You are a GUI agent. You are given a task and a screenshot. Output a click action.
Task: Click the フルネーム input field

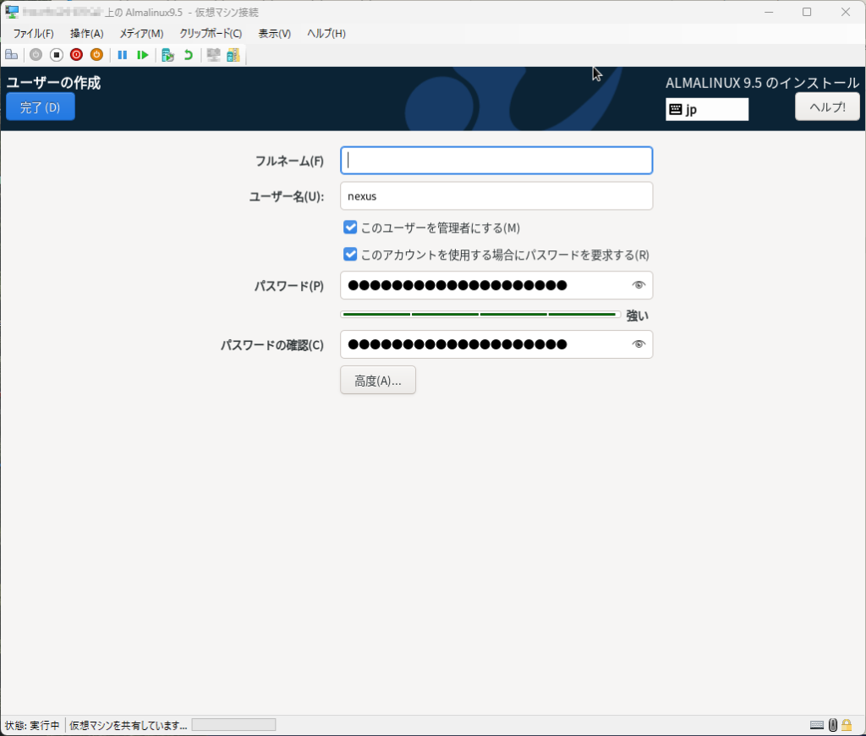point(496,161)
